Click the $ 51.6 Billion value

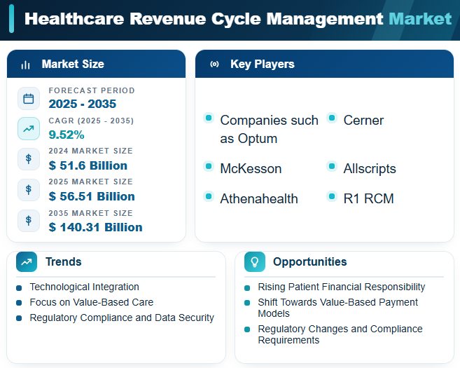coord(88,165)
